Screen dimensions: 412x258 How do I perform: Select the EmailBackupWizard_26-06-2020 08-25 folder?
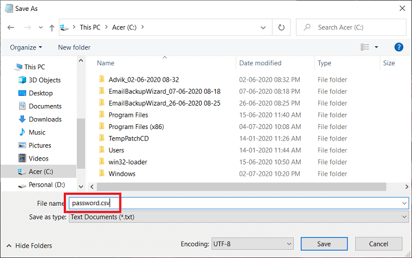[x=165, y=103]
